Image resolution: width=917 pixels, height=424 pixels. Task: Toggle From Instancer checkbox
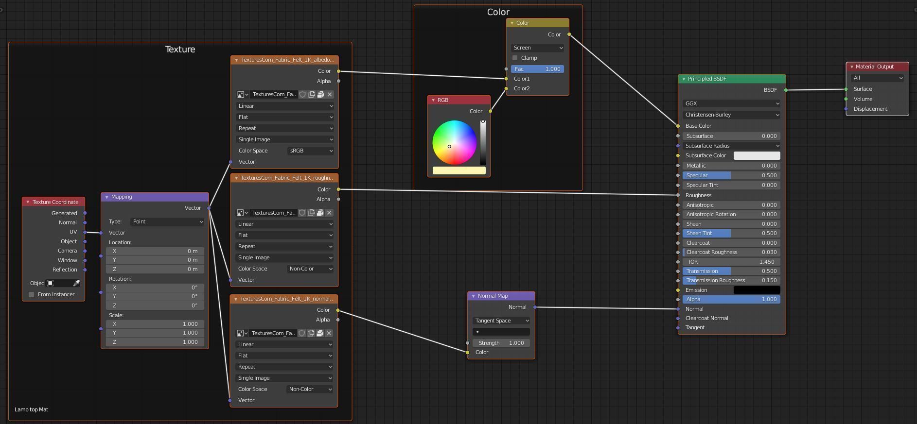coord(32,294)
